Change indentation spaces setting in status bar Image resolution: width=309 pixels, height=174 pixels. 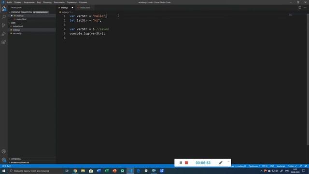pos(254,166)
